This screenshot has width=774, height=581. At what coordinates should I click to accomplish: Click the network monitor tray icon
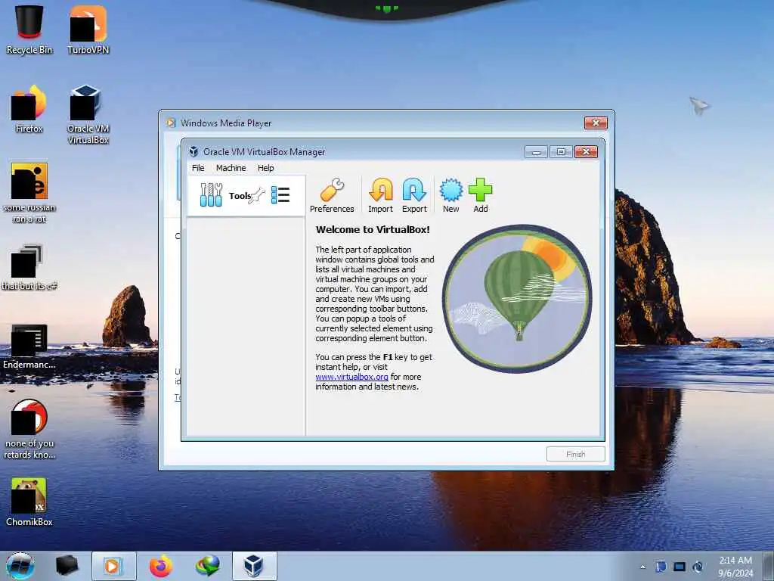[x=680, y=567]
